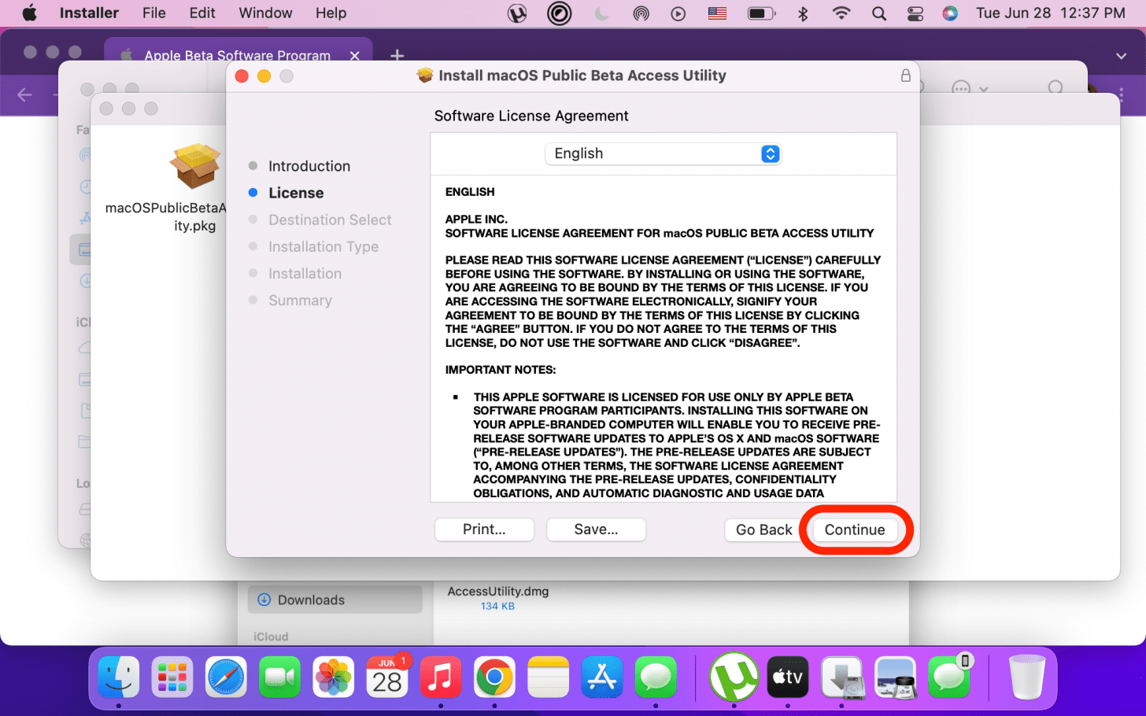Viewport: 1146px width, 716px height.
Task: Click the Wi-Fi status icon
Action: tap(841, 13)
